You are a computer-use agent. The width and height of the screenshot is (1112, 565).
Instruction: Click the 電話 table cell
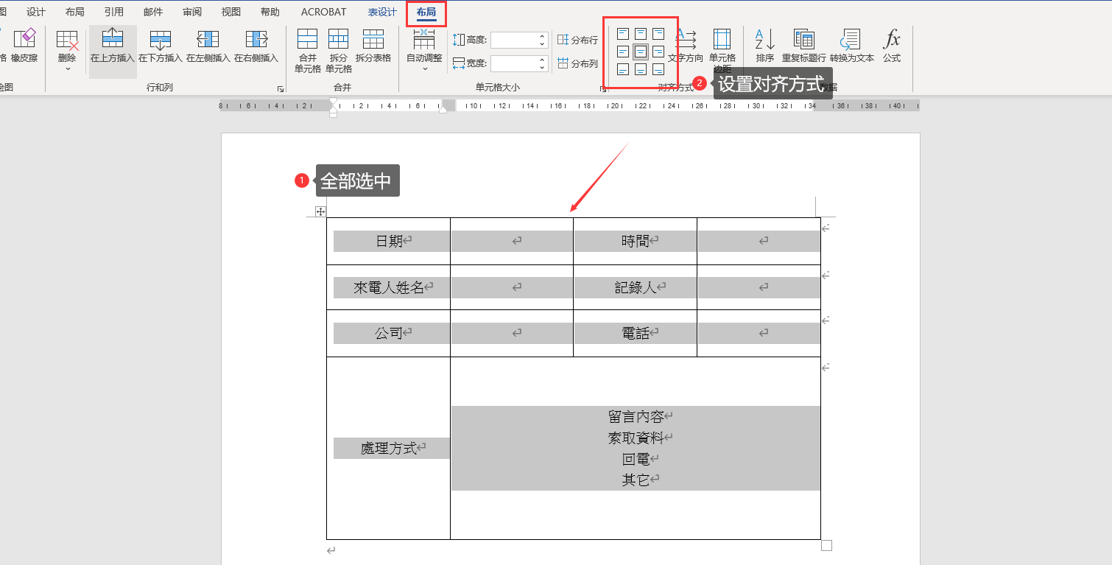(635, 333)
